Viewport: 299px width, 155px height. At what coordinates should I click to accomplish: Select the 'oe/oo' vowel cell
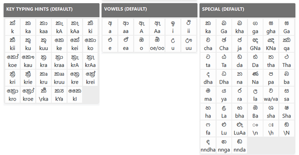(157, 44)
